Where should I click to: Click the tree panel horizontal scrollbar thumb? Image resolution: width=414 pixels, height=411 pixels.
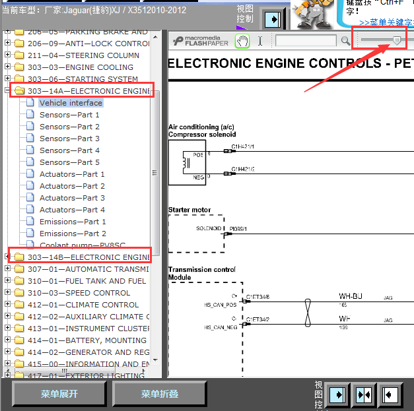click(64, 370)
